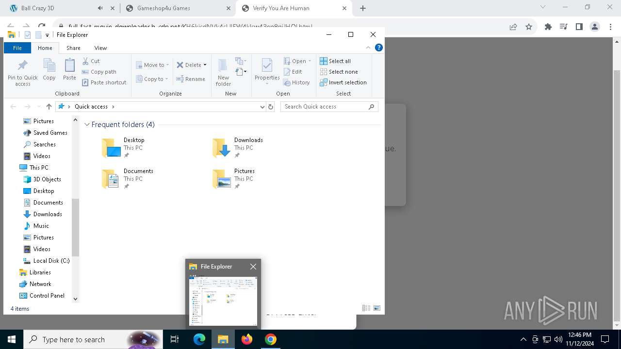Select Searches in navigation pane
The height and width of the screenshot is (349, 621).
[x=39, y=144]
